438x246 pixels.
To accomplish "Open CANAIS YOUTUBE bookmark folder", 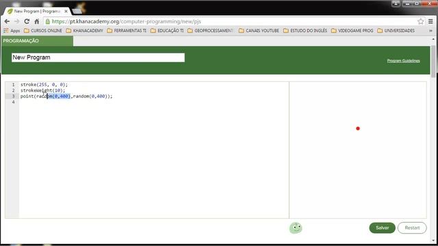I will [x=259, y=31].
